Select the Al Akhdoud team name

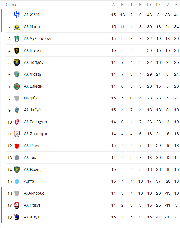point(34,193)
